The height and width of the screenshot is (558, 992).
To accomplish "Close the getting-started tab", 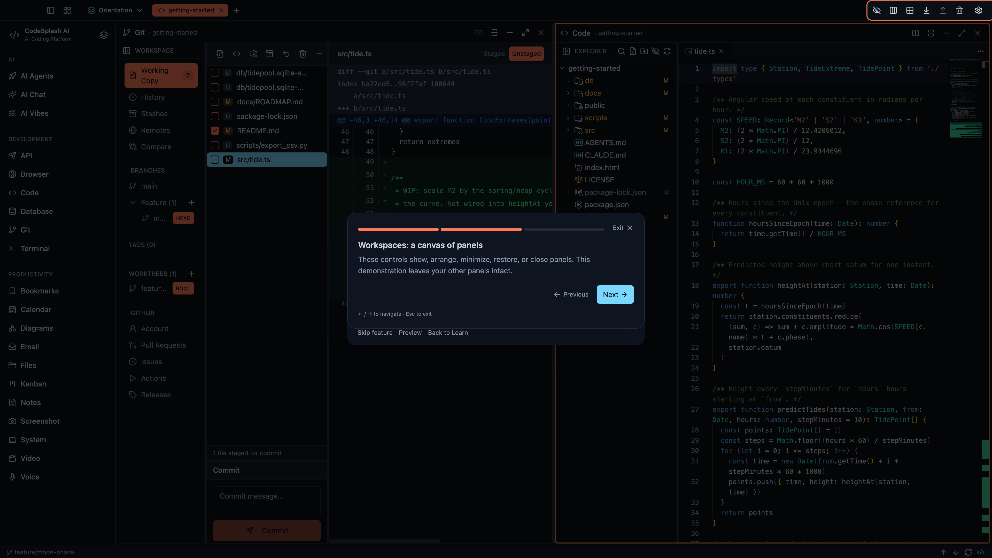I will coord(221,10).
